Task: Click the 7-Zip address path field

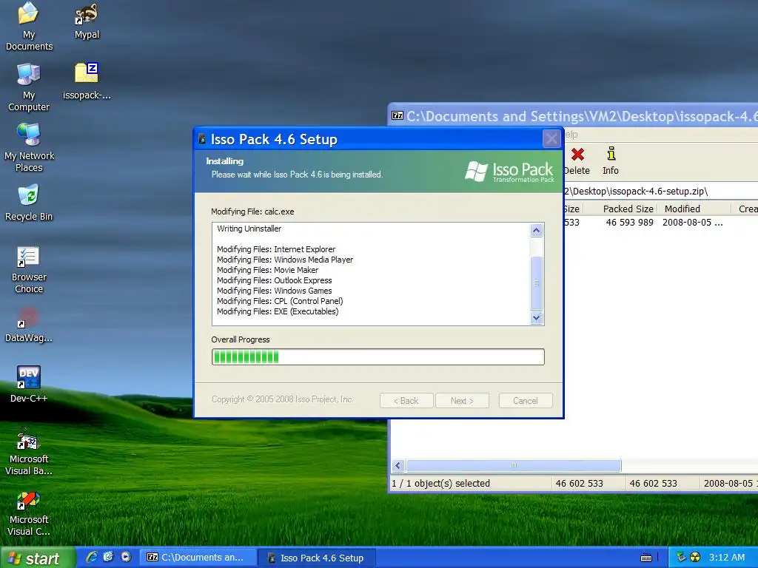Action: (660, 191)
